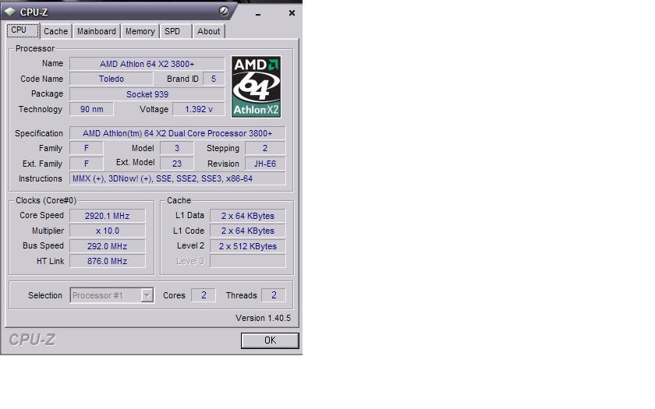Viewport: 655px width, 409px height.
Task: Open the About tab
Action: [208, 31]
